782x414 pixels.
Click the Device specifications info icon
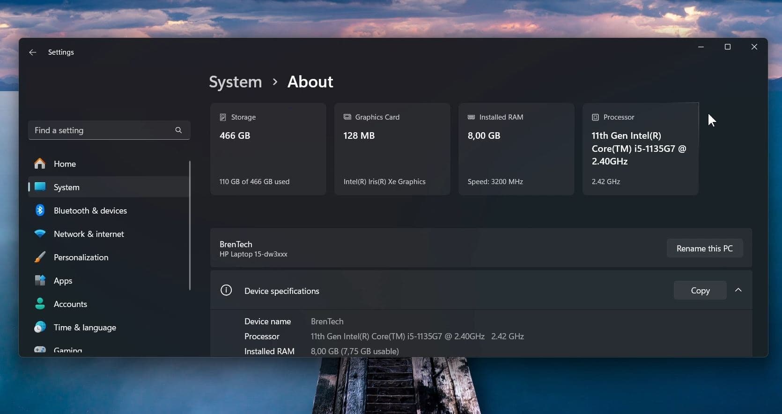pos(226,291)
